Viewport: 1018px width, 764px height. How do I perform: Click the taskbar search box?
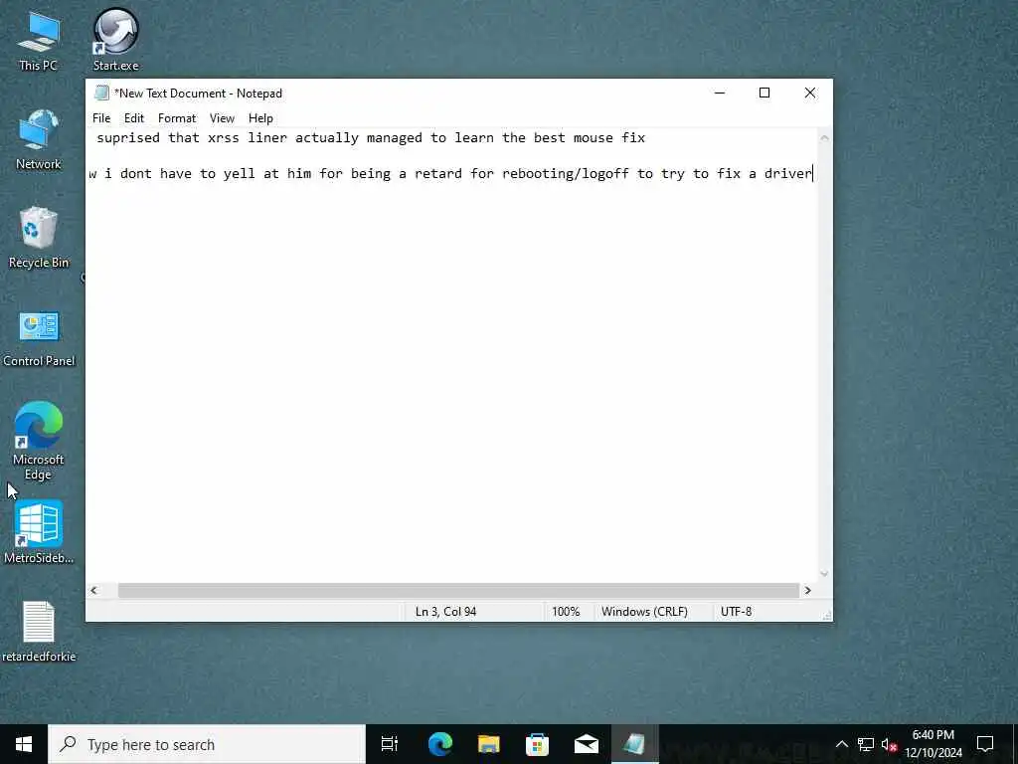point(207,744)
